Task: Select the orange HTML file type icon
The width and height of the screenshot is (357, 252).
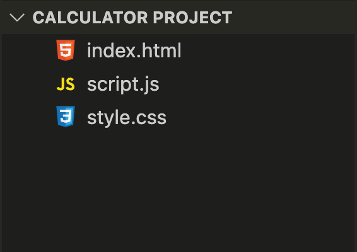Action: (x=66, y=50)
